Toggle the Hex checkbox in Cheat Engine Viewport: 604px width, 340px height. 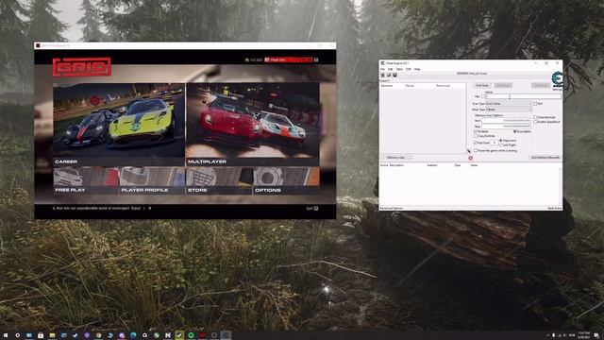pos(483,96)
